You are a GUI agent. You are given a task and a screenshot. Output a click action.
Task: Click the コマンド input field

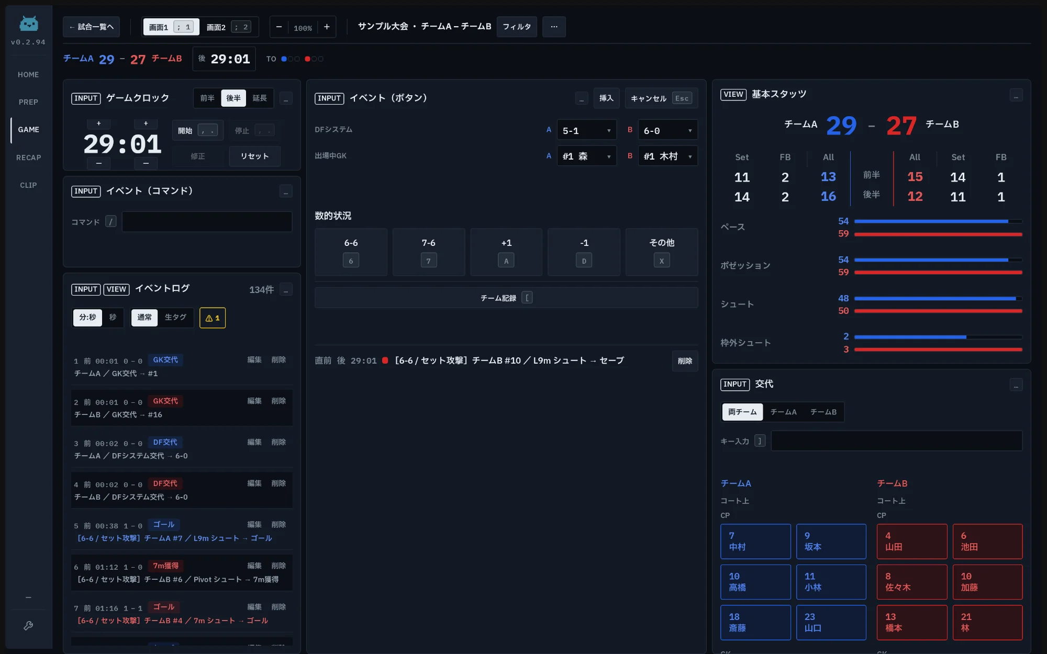pos(207,222)
